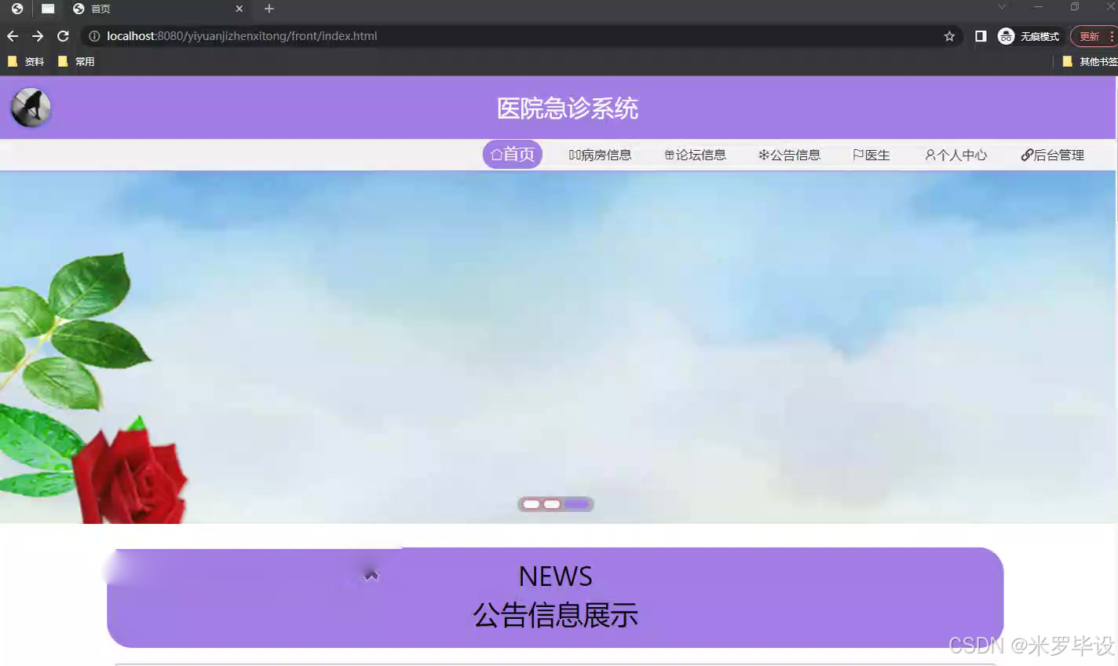Toggle the bookmark star in the address bar

pos(949,35)
